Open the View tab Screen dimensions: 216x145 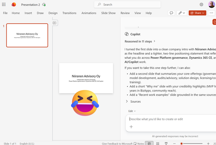click(138, 13)
